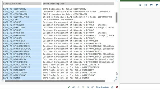
Task: Cancel the dialog with the red X
Action: click(117, 87)
